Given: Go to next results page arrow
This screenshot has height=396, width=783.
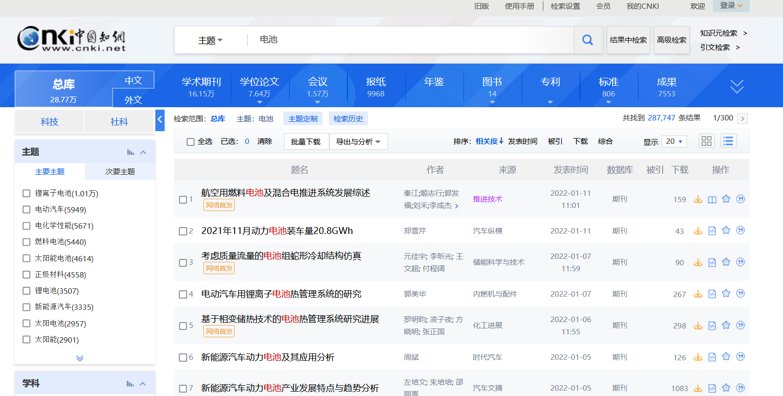Looking at the screenshot, I should [742, 118].
